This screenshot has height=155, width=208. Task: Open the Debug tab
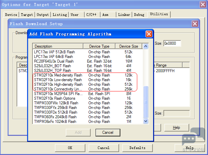point(140,15)
